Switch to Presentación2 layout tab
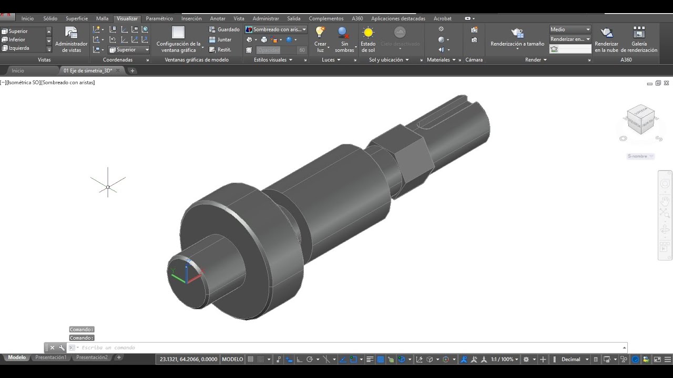This screenshot has width=673, height=378. coord(91,358)
